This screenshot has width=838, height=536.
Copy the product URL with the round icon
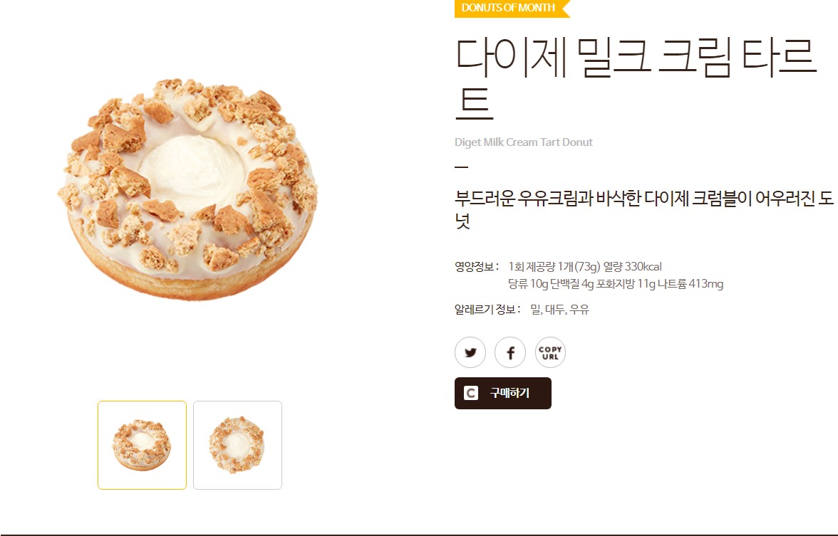550,352
